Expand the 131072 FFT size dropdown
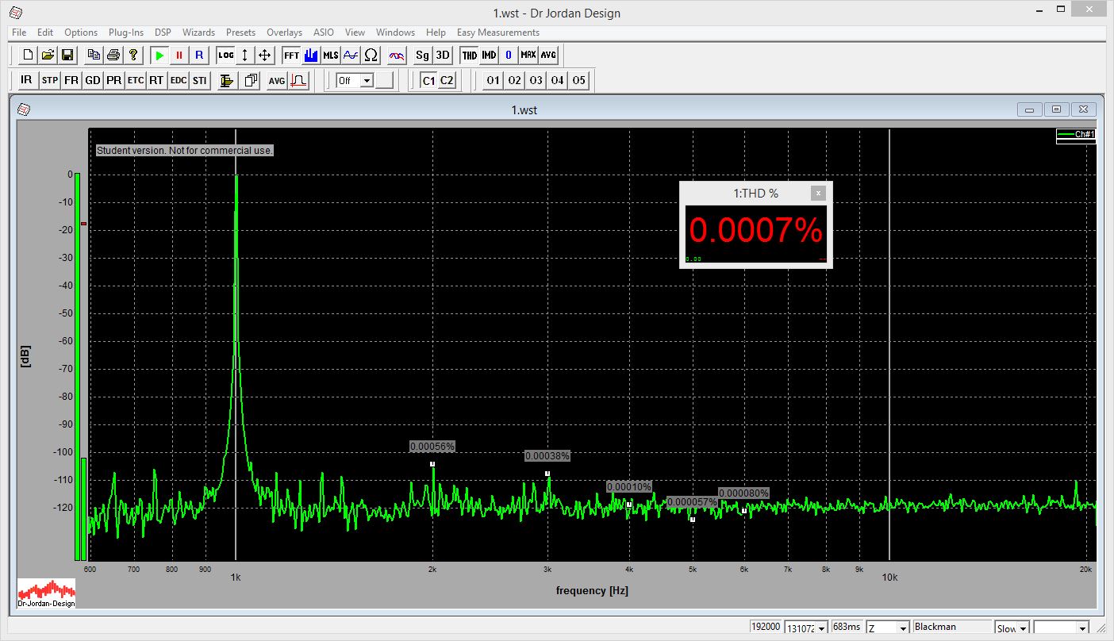 (823, 628)
